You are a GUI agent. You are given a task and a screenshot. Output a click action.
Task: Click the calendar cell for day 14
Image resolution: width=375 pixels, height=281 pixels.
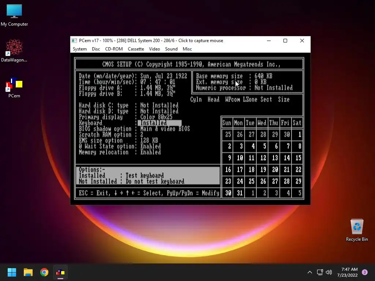[286, 158]
